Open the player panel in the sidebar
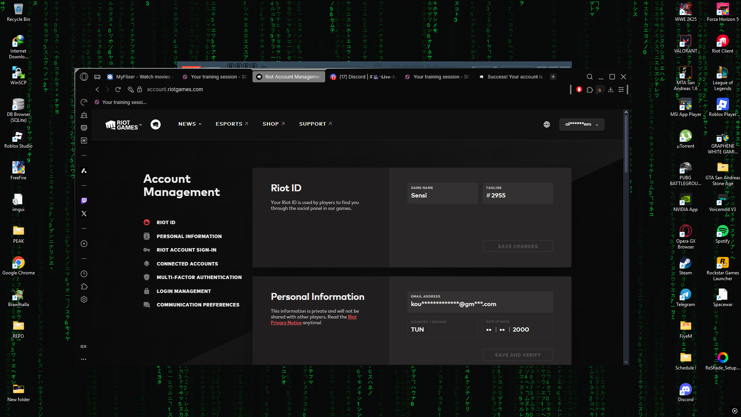The image size is (741, 417). tap(84, 243)
